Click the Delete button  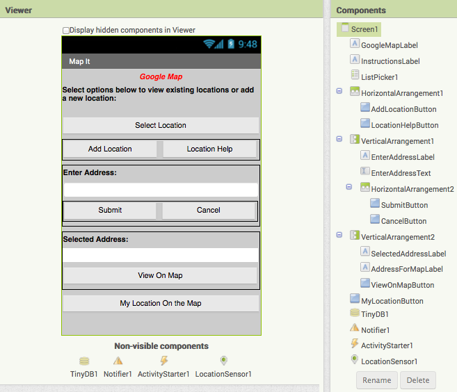[x=418, y=380]
